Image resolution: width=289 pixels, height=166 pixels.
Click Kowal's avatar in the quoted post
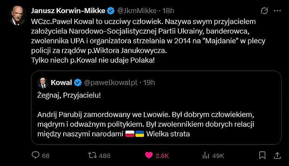click(43, 82)
